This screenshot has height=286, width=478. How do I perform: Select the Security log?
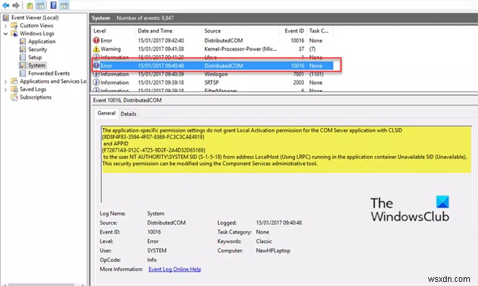pos(38,49)
